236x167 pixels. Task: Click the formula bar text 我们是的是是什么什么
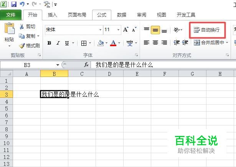pos(124,65)
